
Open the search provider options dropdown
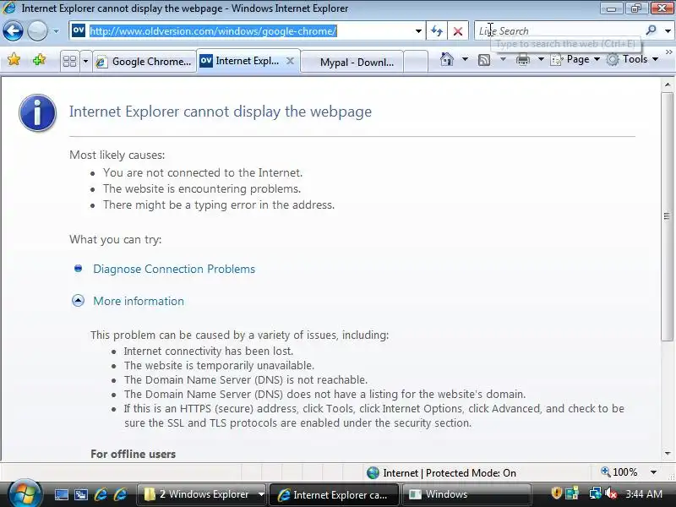(x=668, y=31)
